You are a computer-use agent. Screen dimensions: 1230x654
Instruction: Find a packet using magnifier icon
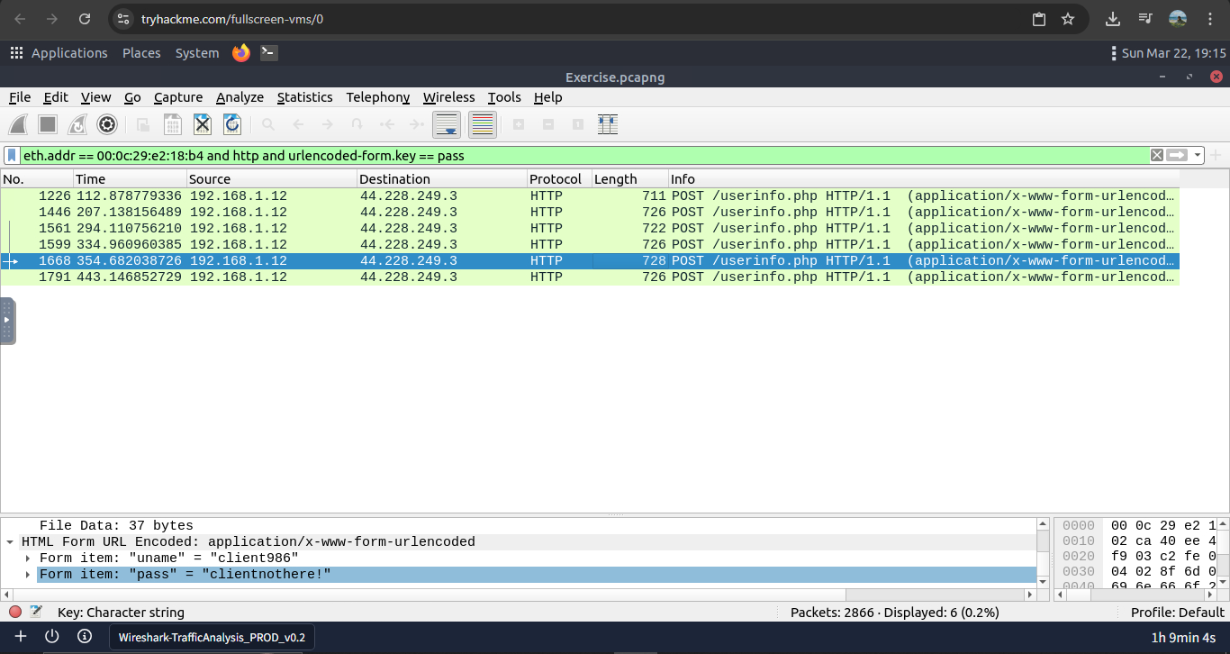point(268,124)
